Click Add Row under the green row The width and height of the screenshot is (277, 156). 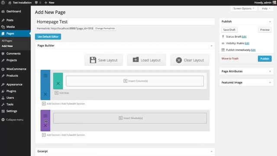pos(62,93)
